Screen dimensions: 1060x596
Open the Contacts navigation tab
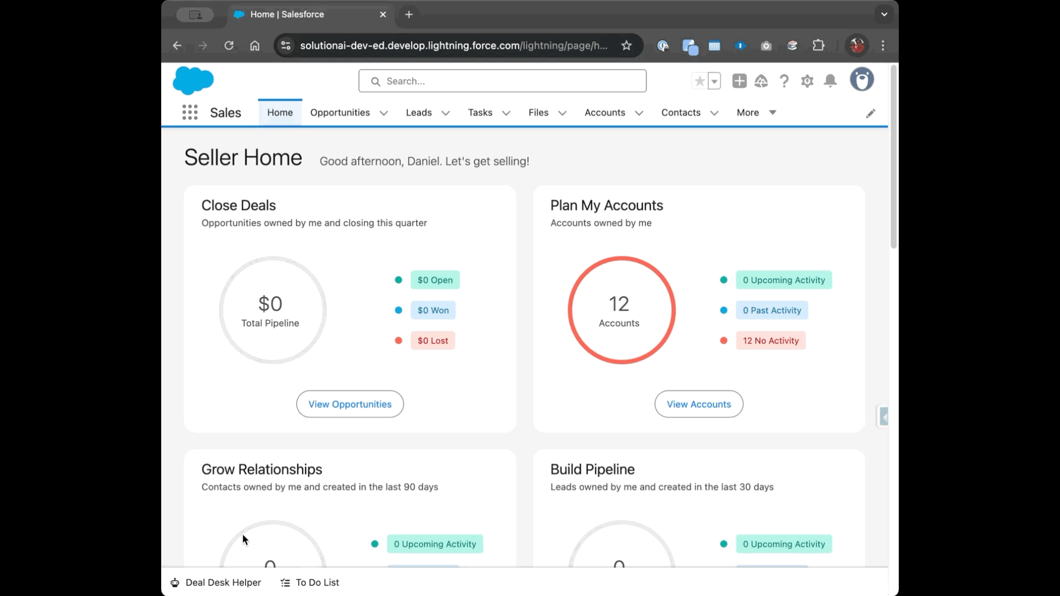click(681, 113)
